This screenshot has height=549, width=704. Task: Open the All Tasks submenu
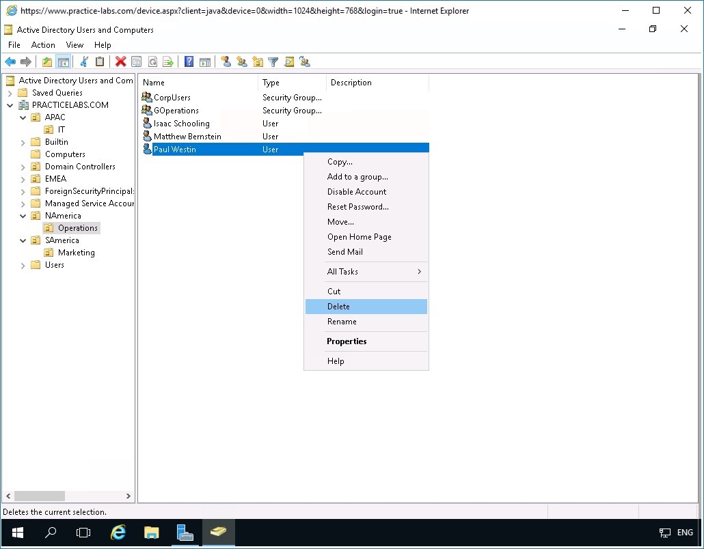click(x=366, y=271)
